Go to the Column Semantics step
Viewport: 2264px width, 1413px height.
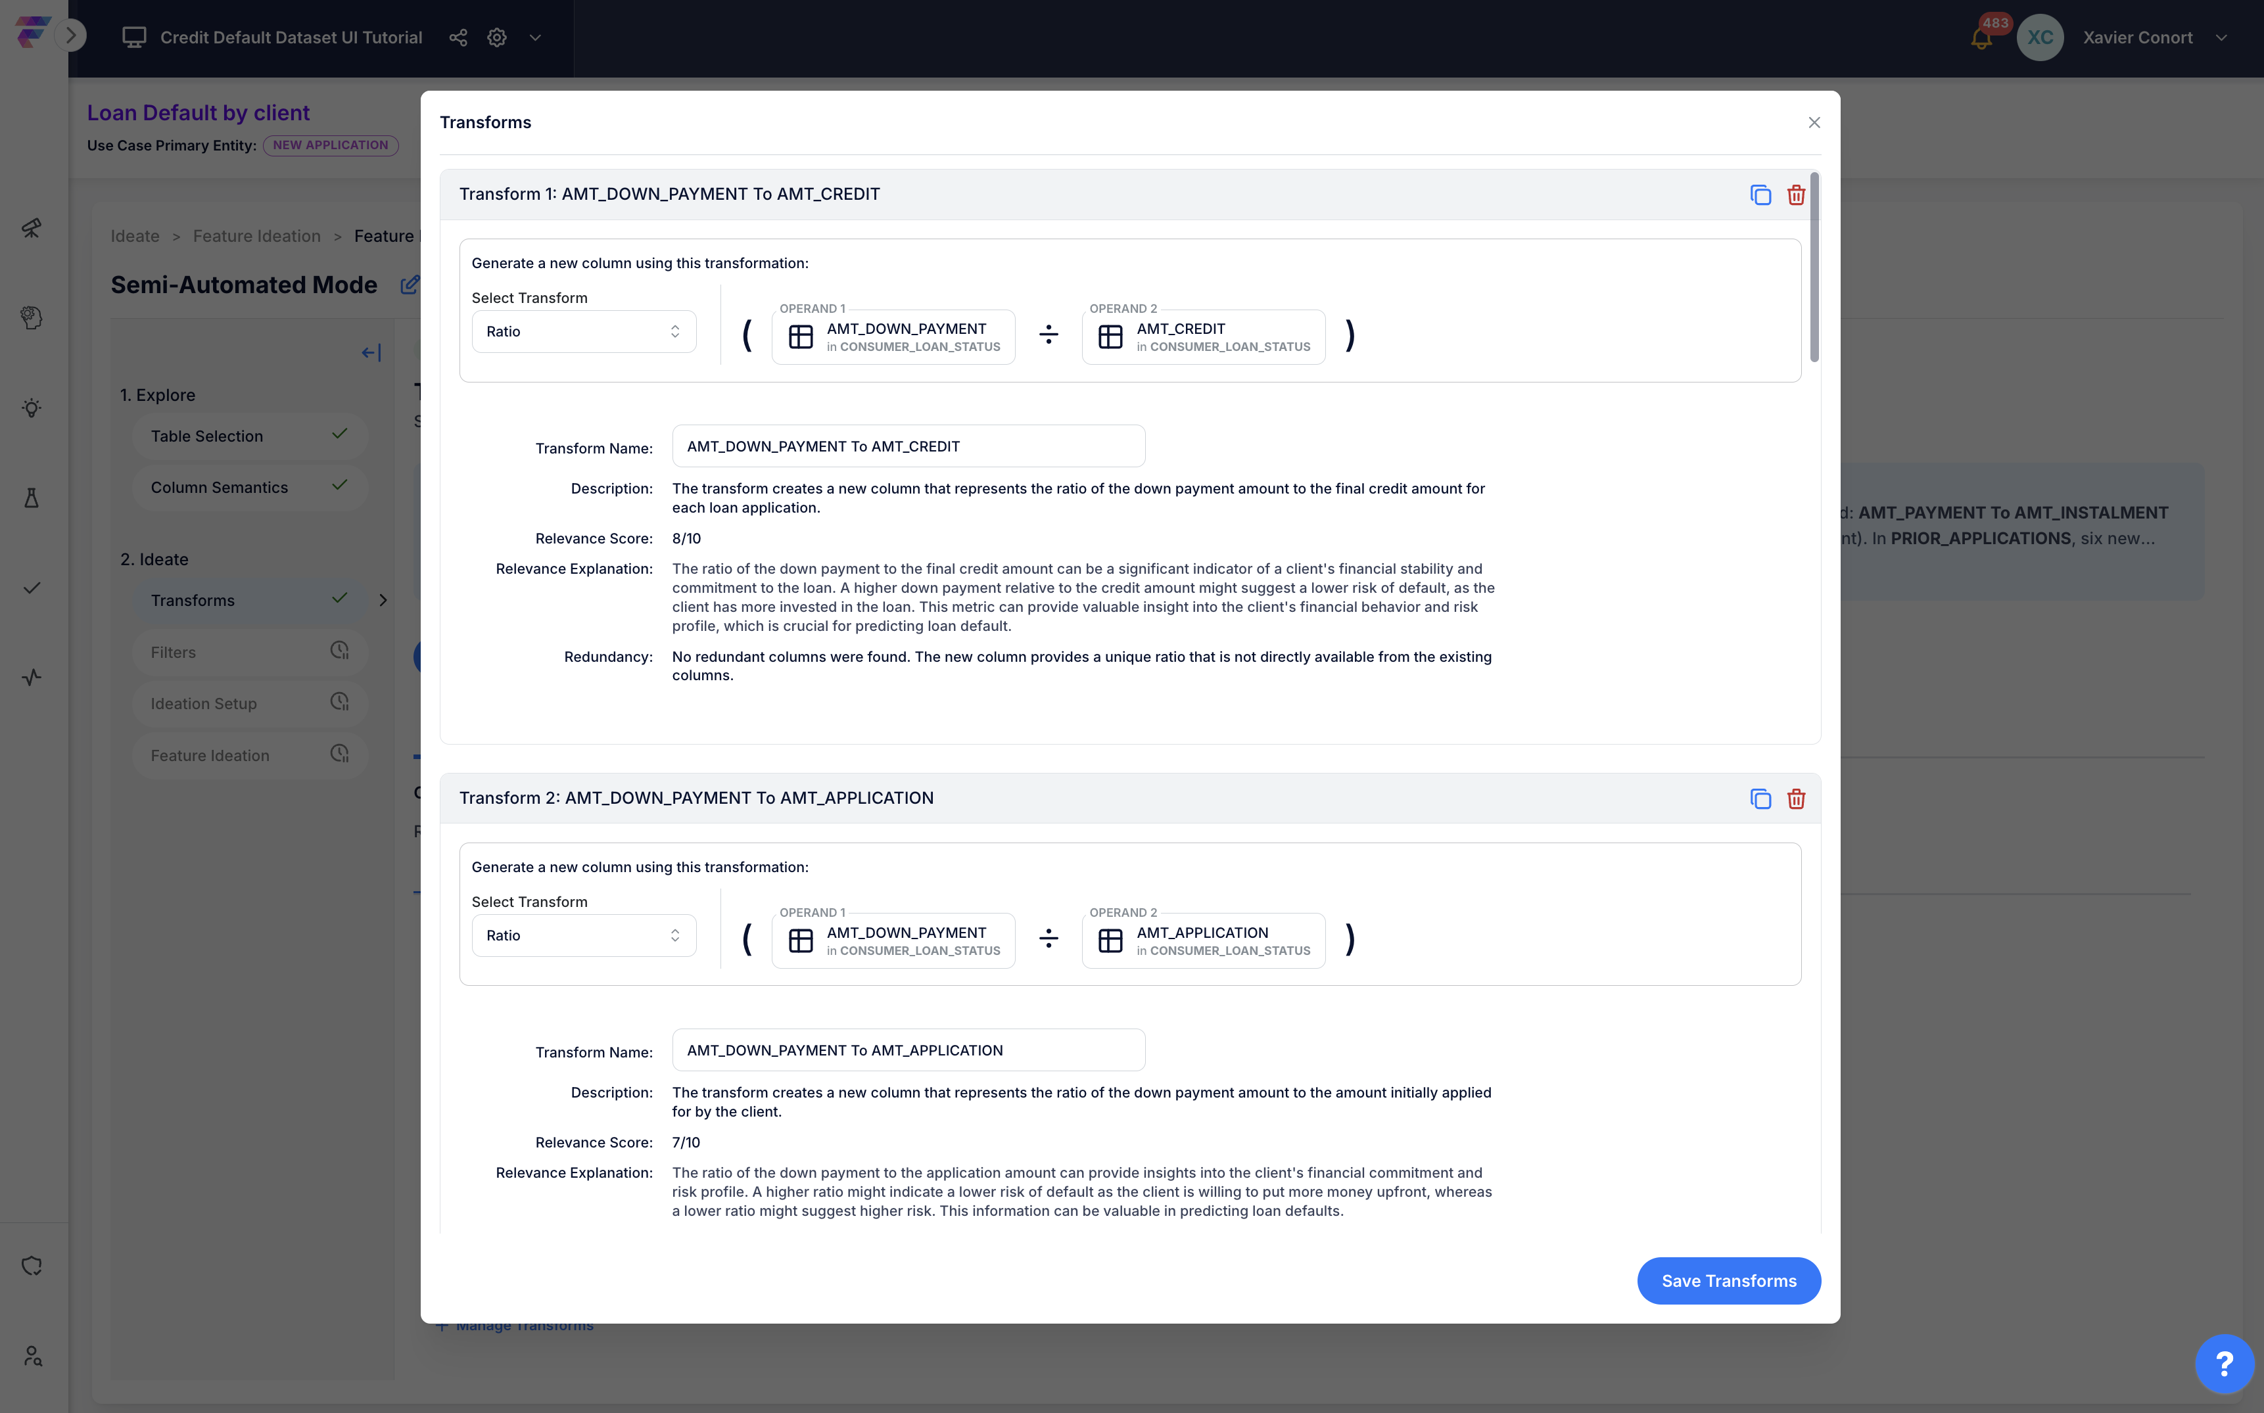coord(250,488)
